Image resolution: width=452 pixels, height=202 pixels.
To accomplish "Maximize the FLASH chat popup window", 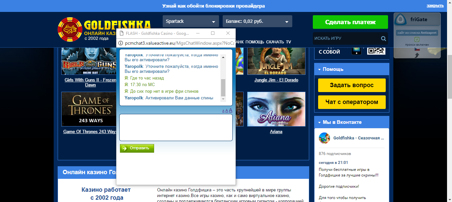I will pyautogui.click(x=213, y=33).
